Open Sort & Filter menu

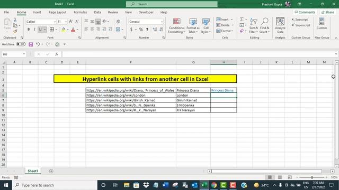(x=253, y=26)
